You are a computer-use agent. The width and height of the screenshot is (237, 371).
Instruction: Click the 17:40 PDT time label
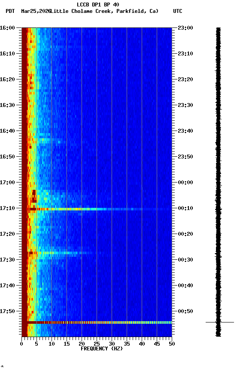[7, 286]
